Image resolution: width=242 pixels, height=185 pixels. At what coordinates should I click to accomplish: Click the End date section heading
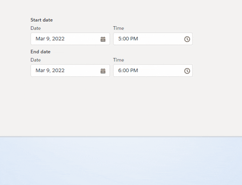40,52
